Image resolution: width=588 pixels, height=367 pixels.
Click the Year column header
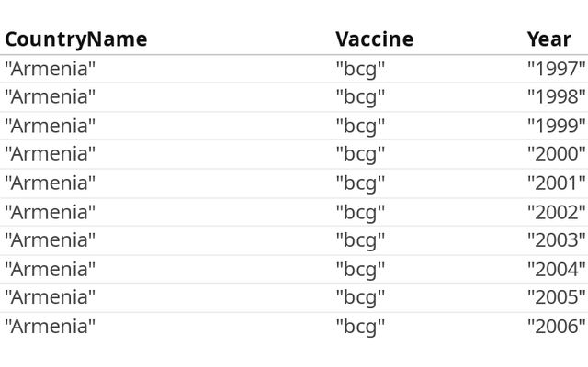point(548,39)
